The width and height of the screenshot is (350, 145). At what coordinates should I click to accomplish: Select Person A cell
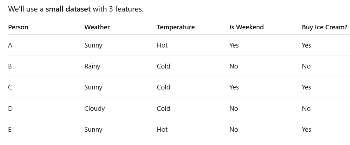pyautogui.click(x=10, y=45)
